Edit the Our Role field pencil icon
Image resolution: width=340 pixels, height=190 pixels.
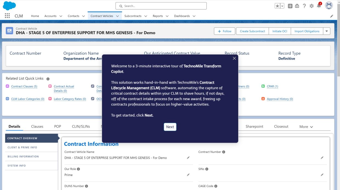tap(188, 175)
